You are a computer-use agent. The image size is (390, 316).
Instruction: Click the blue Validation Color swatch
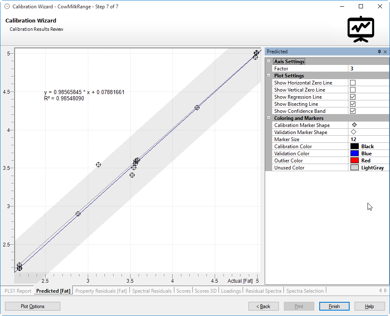click(x=354, y=154)
